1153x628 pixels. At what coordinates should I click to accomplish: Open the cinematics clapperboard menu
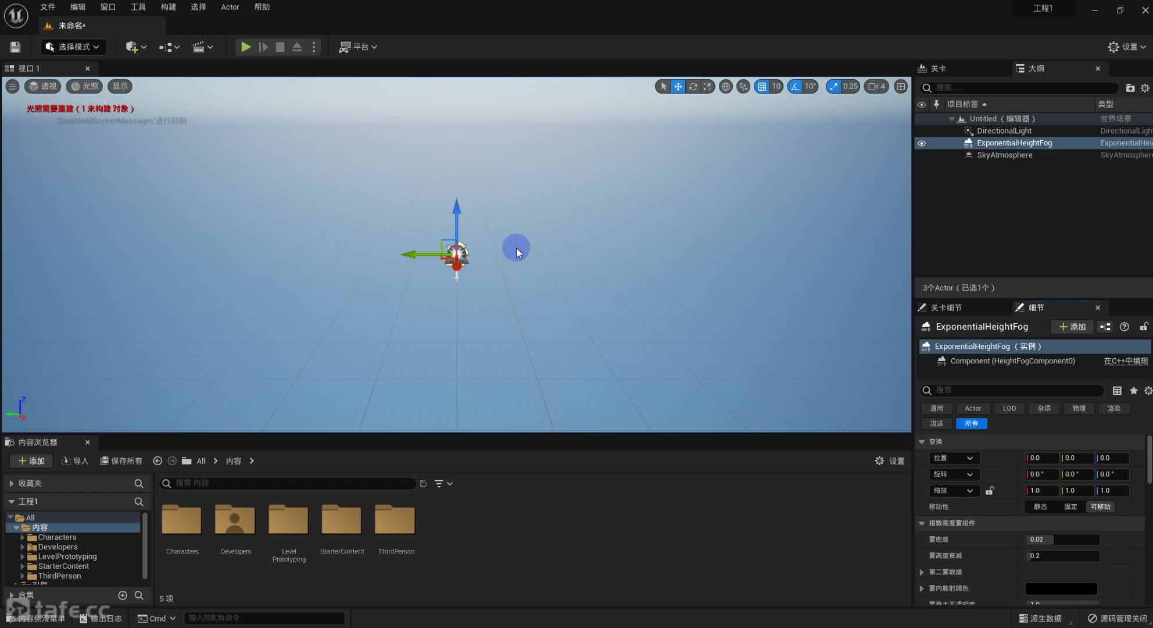(x=202, y=47)
